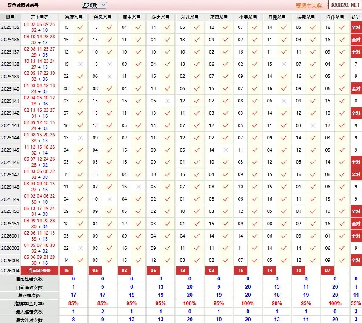Click the period number 2025140
The width and height of the screenshot is (362, 323).
(x=10, y=89)
